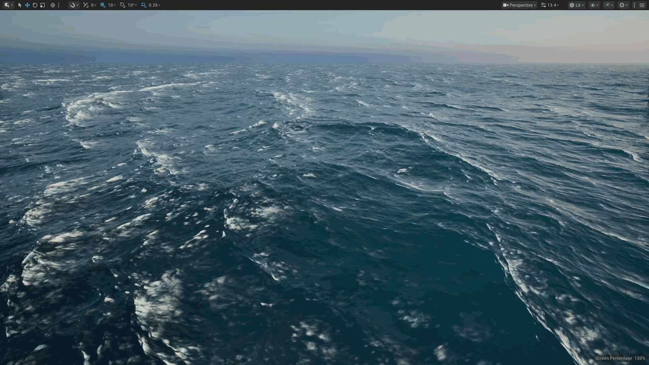
Task: Open the selection mode dropdown
Action: coord(8,5)
